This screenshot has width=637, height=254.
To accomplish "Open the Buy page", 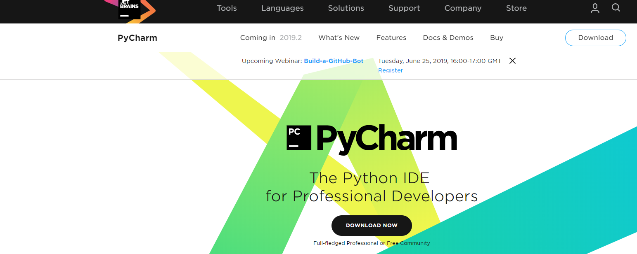I will pyautogui.click(x=497, y=37).
